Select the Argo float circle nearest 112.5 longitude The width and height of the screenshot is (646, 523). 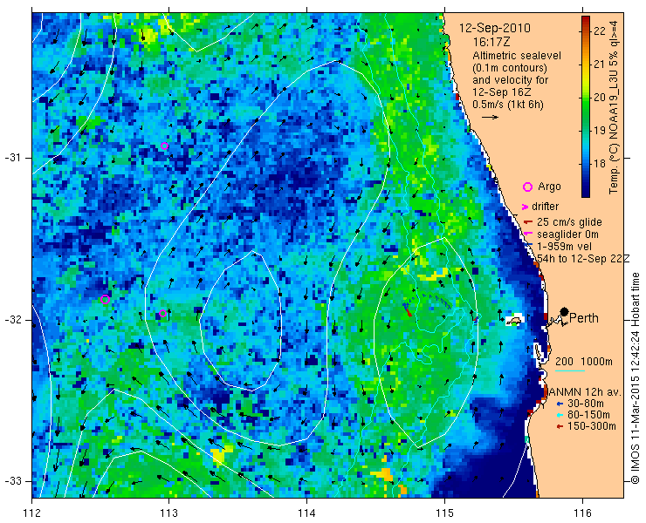click(x=105, y=300)
